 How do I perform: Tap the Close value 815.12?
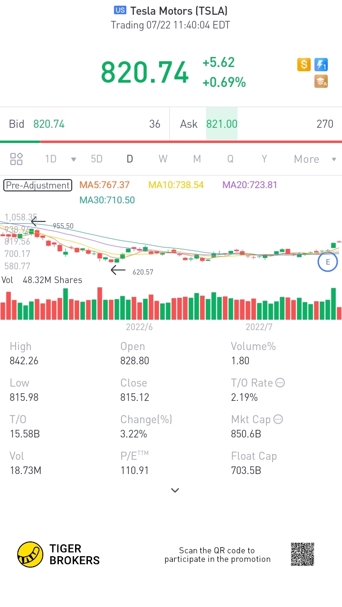pos(134,398)
